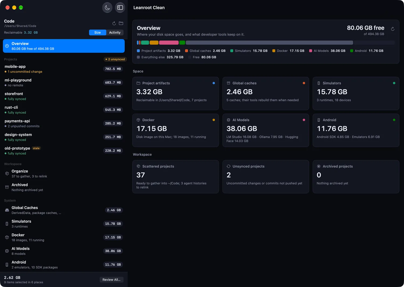Screen dimensions: 404x287
Task: Click the Leanroot Clean window title
Action: [149, 8]
